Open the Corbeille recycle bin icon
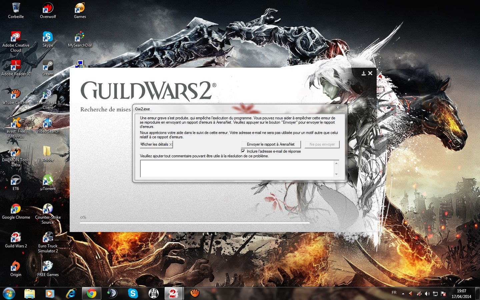This screenshot has width=480, height=300. pos(16,10)
